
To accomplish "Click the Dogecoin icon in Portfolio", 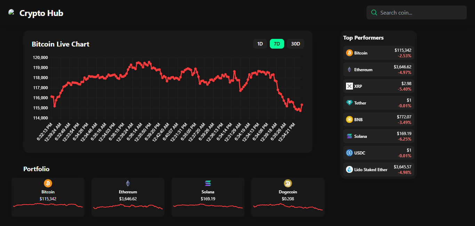I will coord(288,183).
